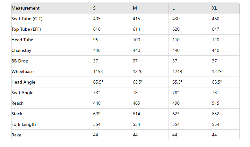Click the Chainstay row label

[x=22, y=51]
